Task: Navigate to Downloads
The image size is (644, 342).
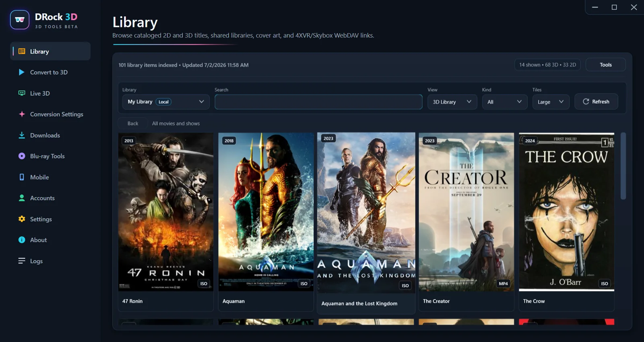Action: pyautogui.click(x=50, y=135)
